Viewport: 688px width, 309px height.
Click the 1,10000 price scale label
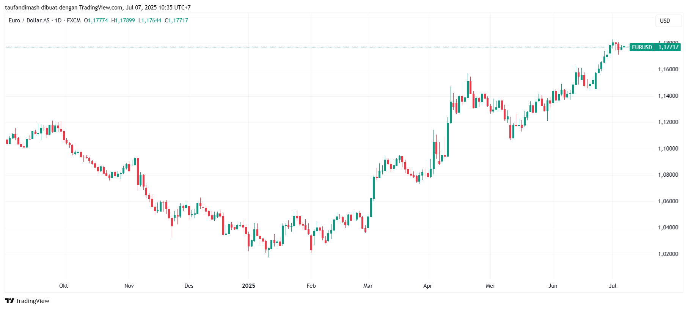tap(668, 149)
